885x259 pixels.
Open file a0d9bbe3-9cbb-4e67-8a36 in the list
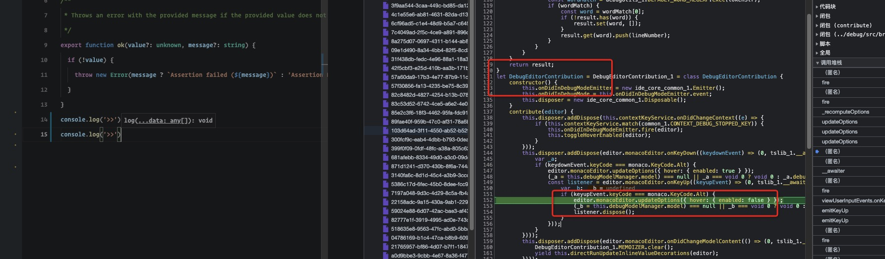click(429, 256)
